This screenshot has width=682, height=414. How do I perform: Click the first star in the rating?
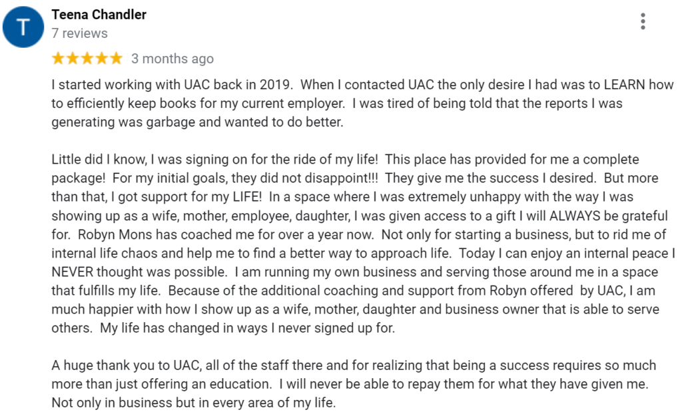[x=58, y=59]
